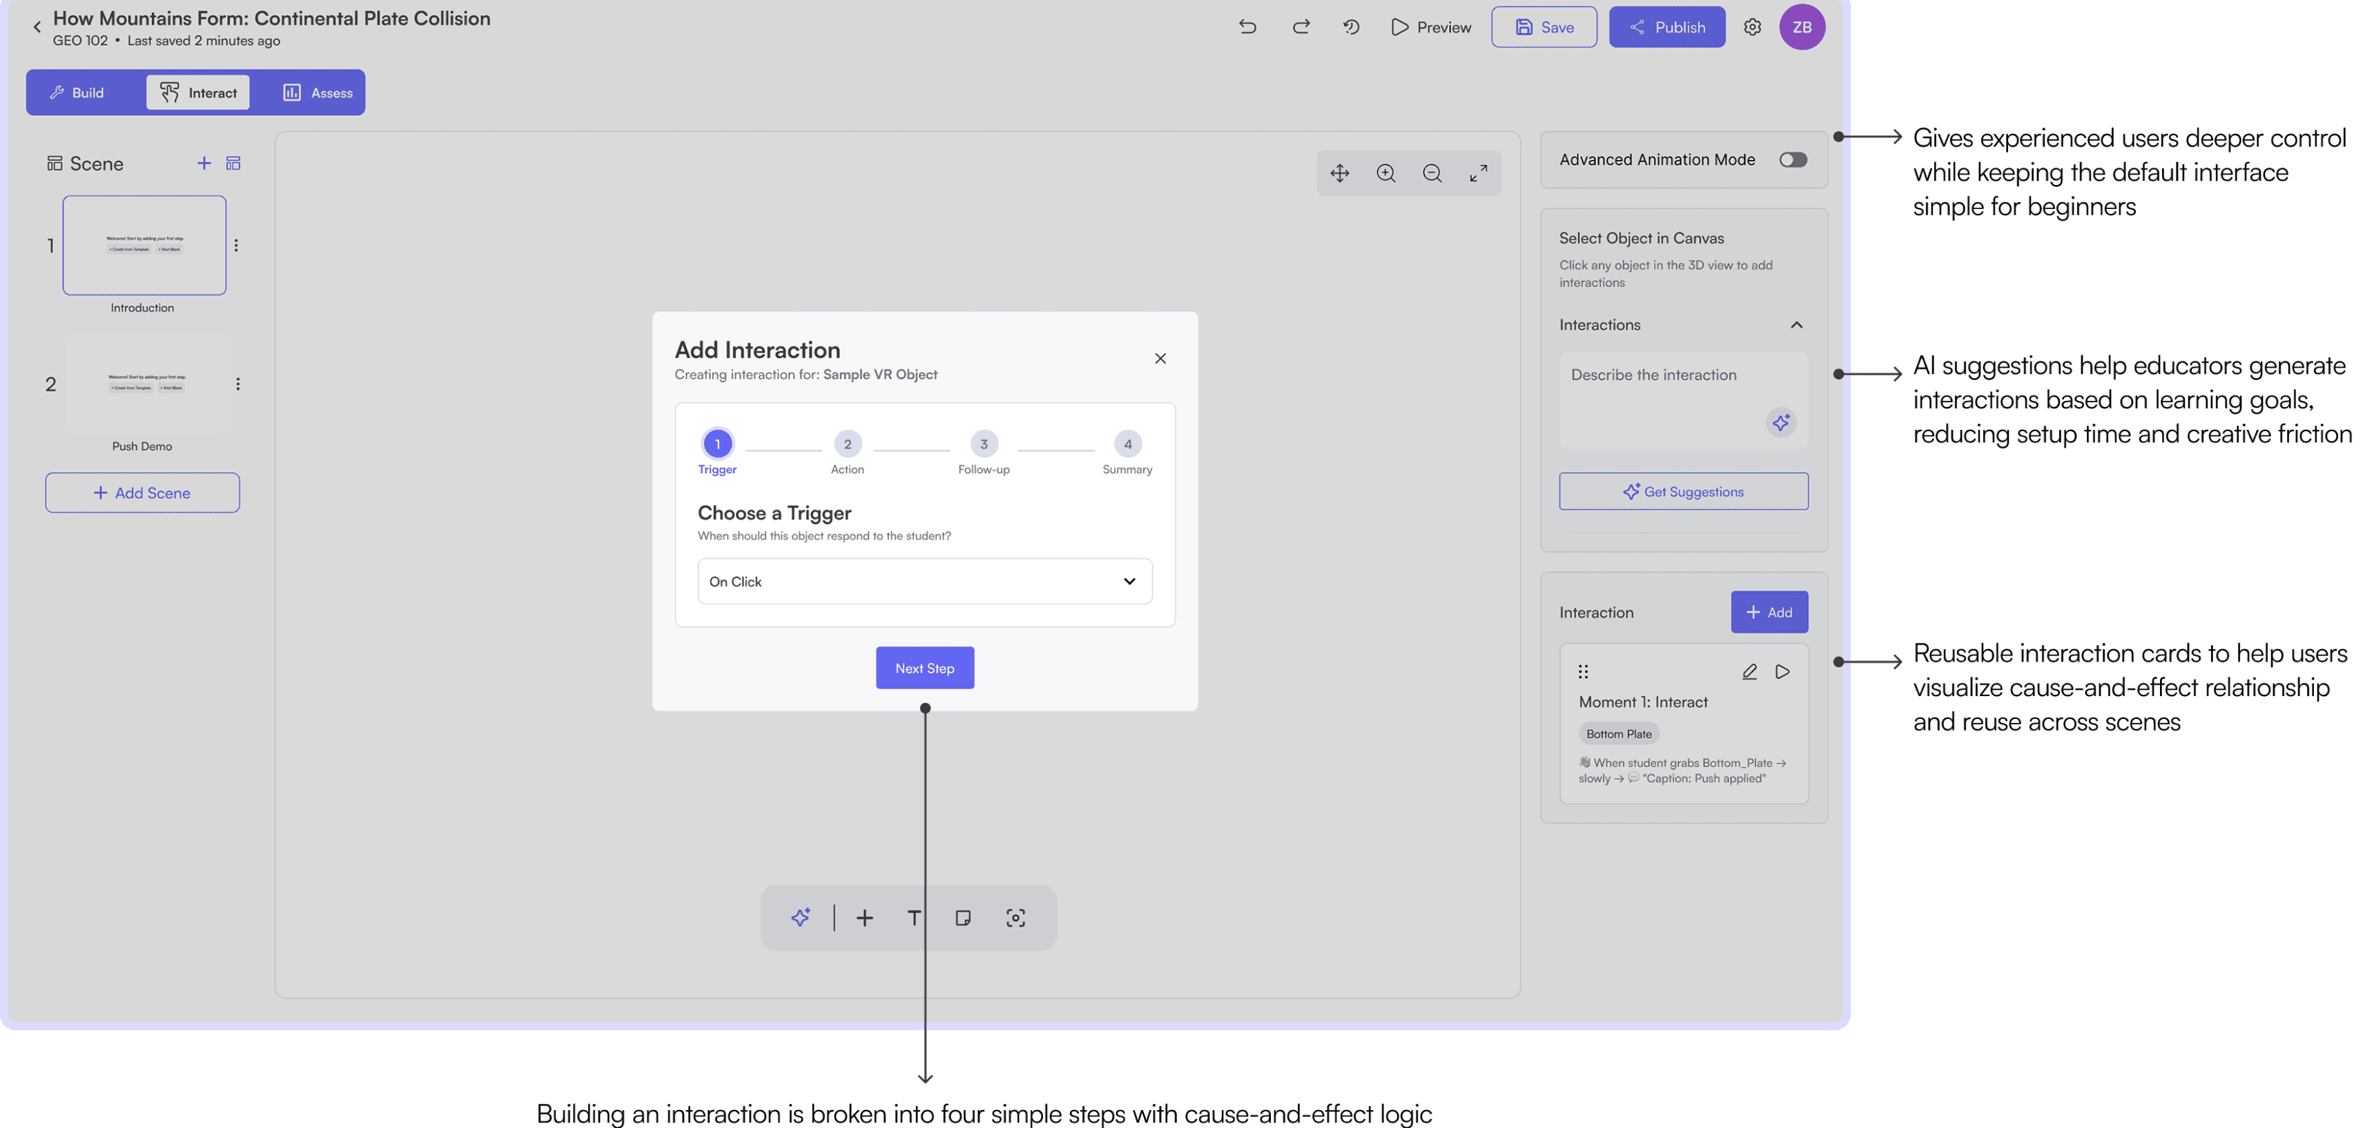Click AI sparkle icon in bottom toolbar
The height and width of the screenshot is (1128, 2365).
tap(801, 917)
